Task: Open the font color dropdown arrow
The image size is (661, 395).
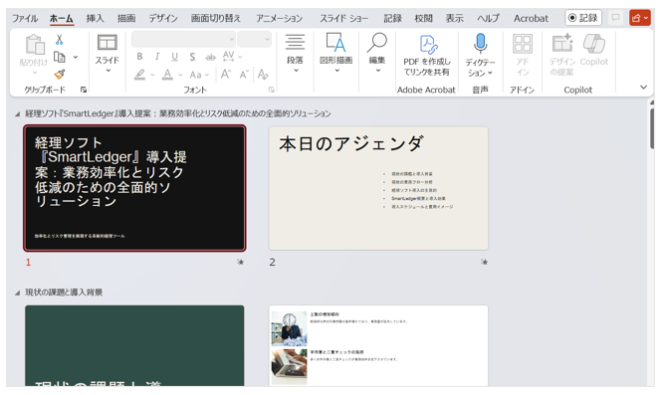Action: click(180, 75)
